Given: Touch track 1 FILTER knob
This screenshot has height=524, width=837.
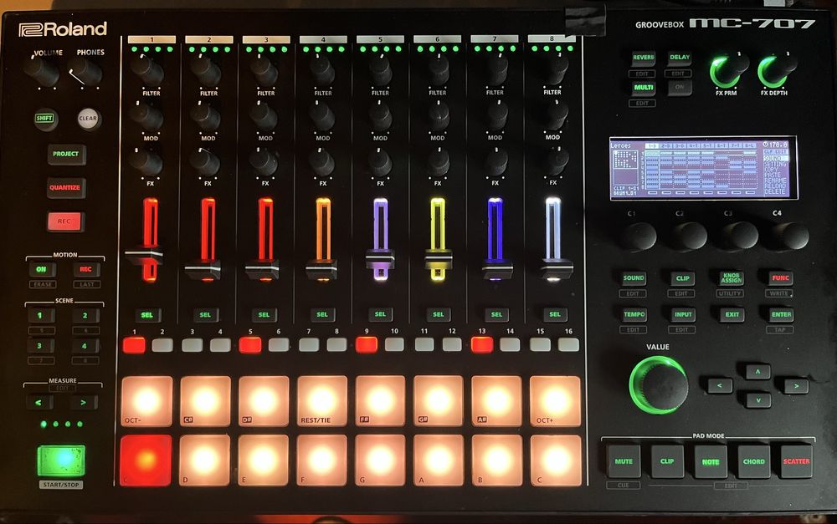Looking at the screenshot, I should coord(147,70).
